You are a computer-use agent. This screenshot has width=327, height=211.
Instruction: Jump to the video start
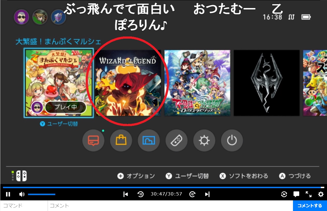(x=126, y=194)
